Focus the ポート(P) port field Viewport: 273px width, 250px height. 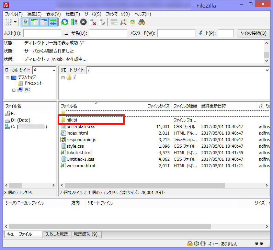[x=226, y=33]
